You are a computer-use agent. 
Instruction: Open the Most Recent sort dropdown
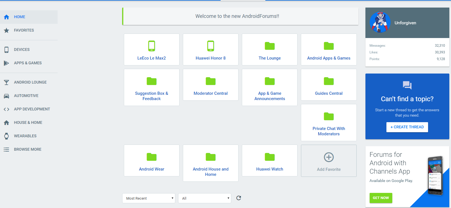click(148, 198)
